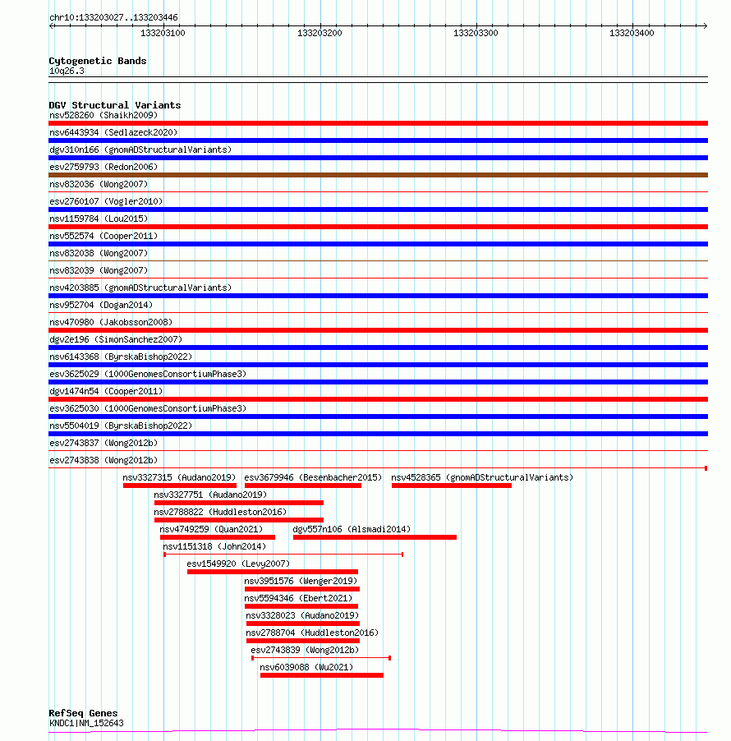
Task: Click the chr10:133203027..133203446 coordinate label
Action: pos(113,17)
